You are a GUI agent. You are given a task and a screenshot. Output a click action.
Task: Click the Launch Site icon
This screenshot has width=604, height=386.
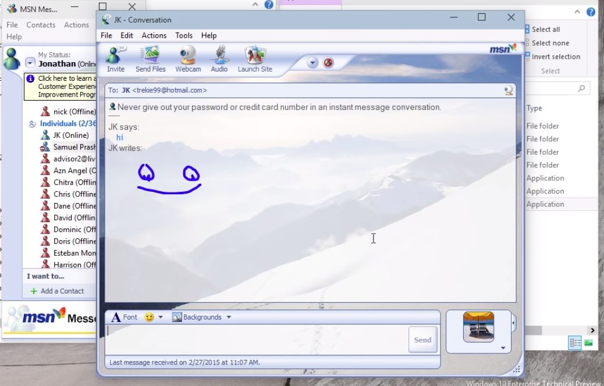[x=255, y=58]
